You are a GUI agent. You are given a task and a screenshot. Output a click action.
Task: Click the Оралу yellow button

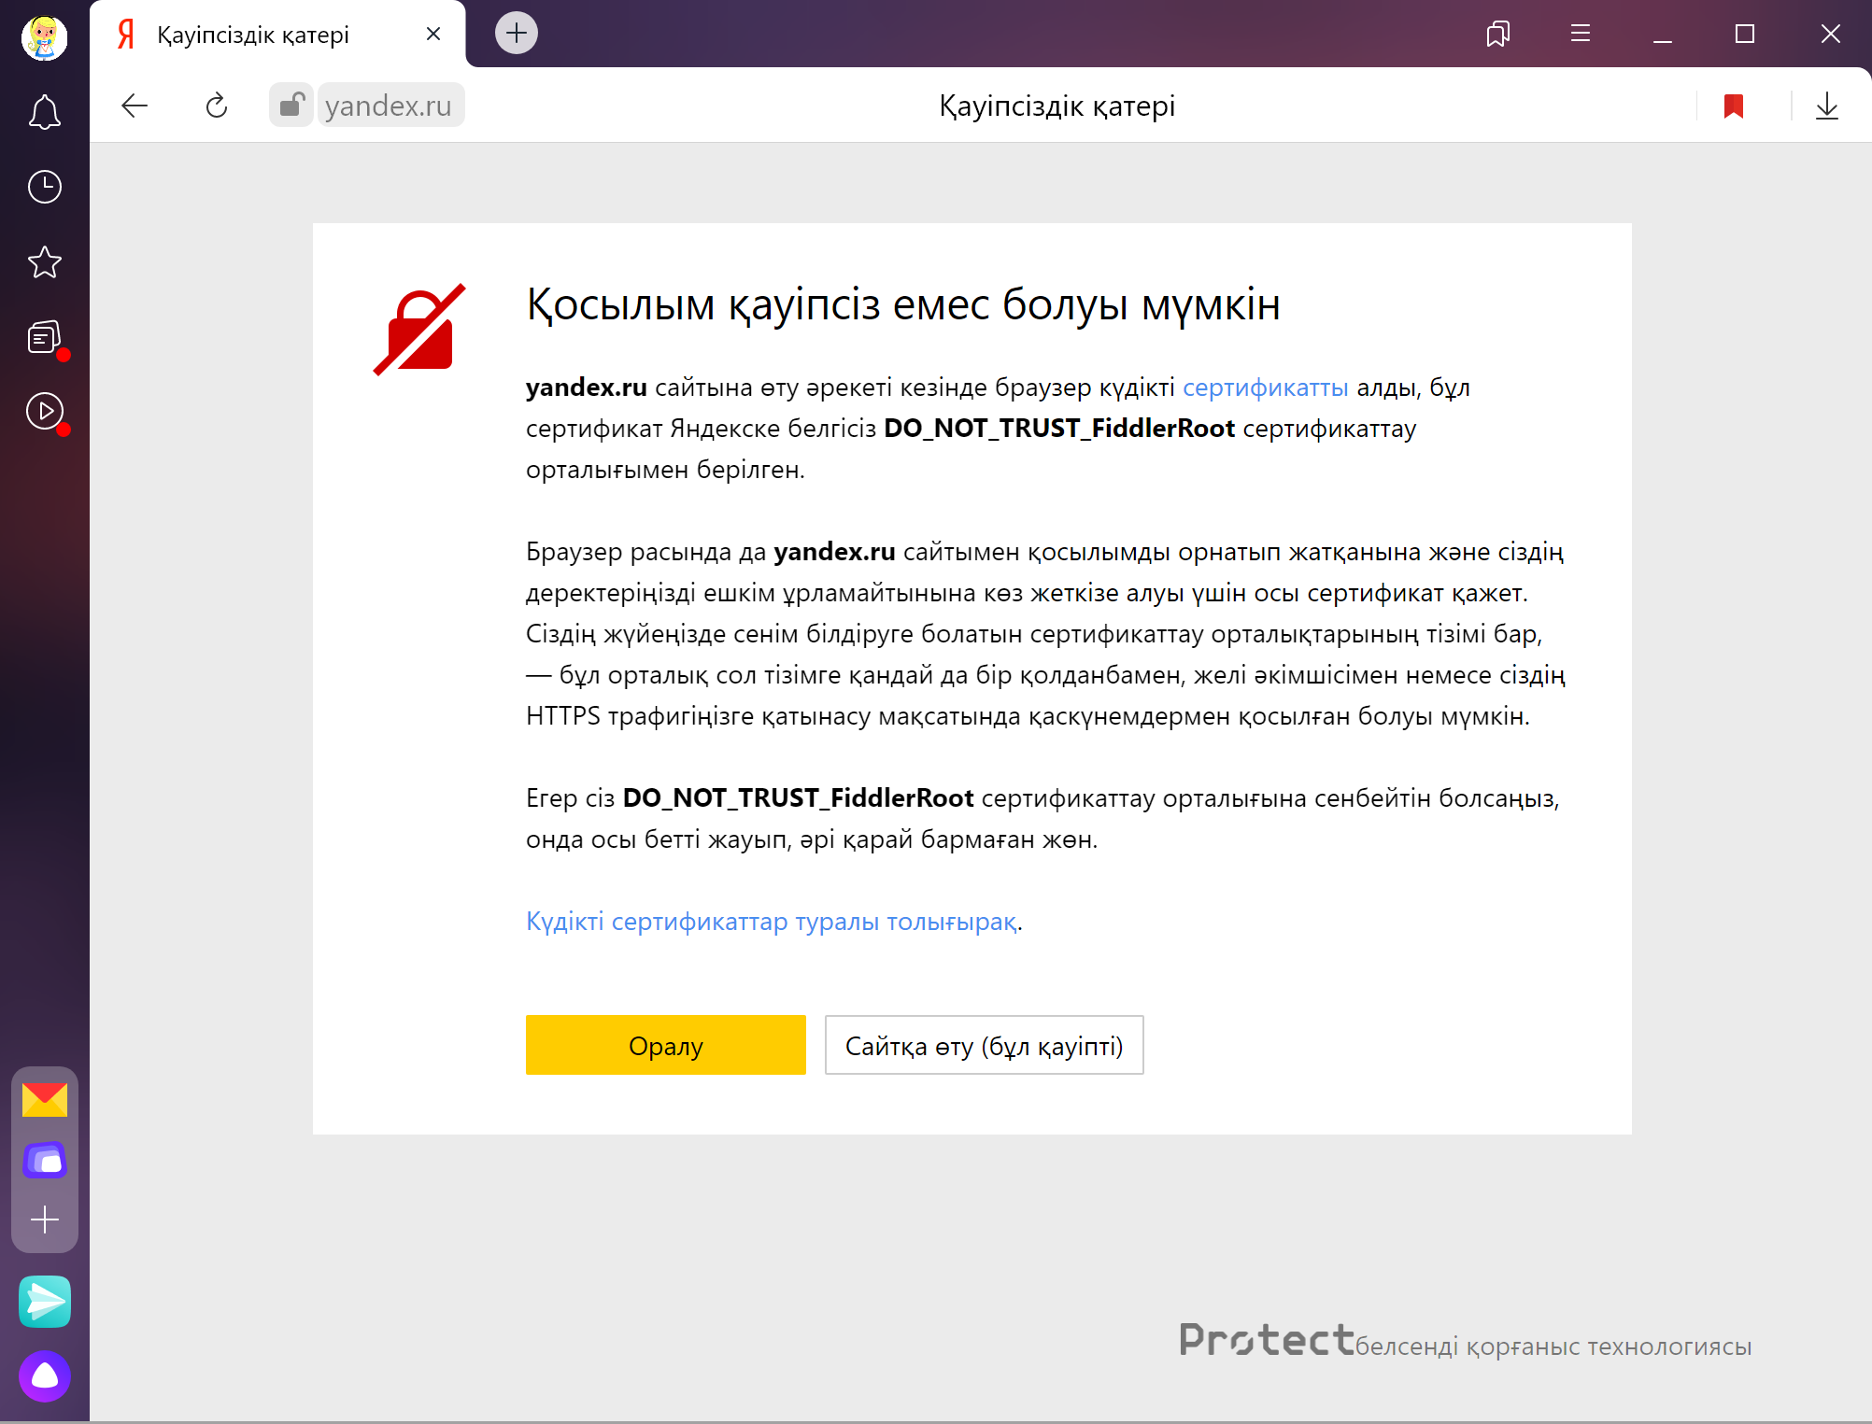click(666, 1045)
